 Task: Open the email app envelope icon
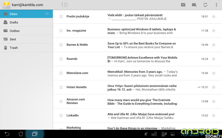click(x=6, y=5)
